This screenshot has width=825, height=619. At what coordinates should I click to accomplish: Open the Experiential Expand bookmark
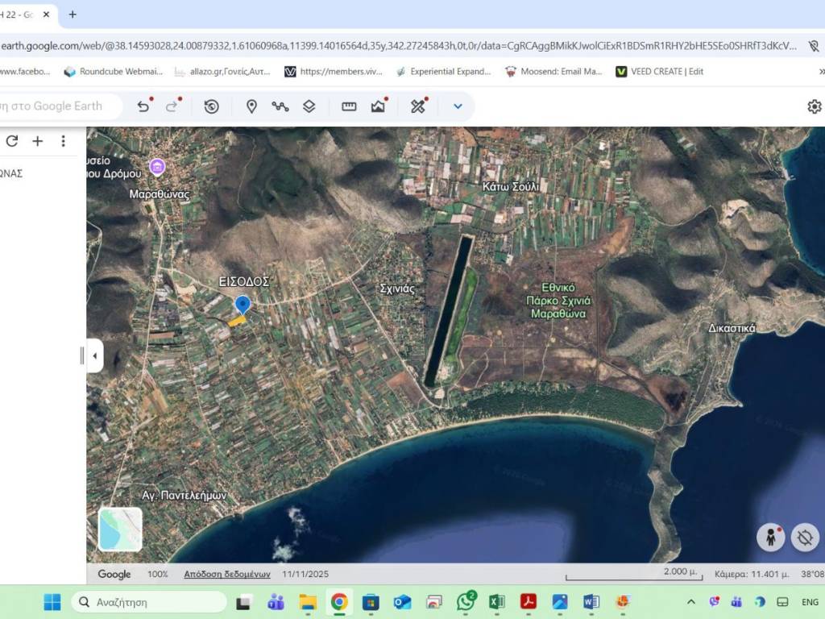pyautogui.click(x=443, y=72)
